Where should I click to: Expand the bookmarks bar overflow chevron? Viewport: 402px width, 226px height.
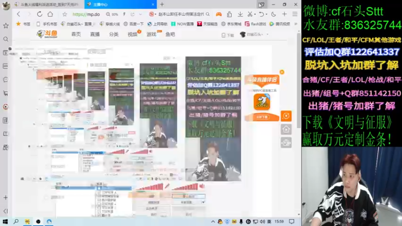pos(295,24)
